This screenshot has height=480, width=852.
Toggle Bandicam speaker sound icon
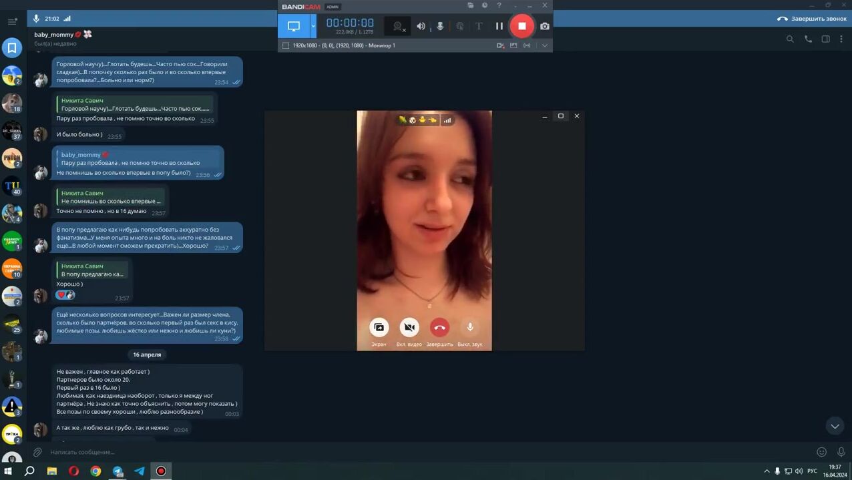point(421,26)
